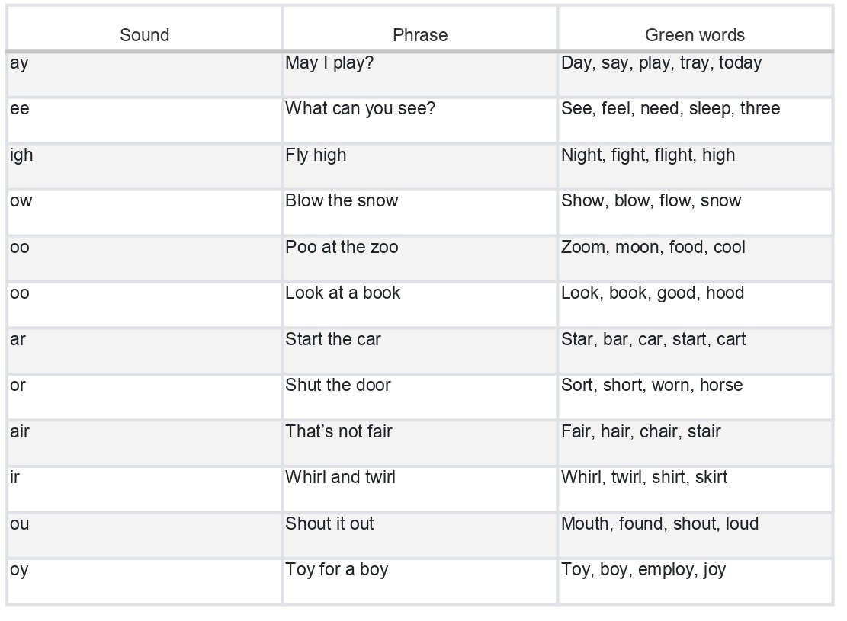Click the Phrase column header
The height and width of the screenshot is (621, 847).
click(420, 29)
